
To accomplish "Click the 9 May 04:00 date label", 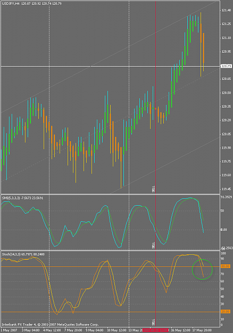I will click(95, 330).
